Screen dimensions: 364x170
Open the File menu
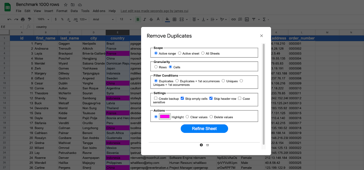pyautogui.click(x=18, y=11)
